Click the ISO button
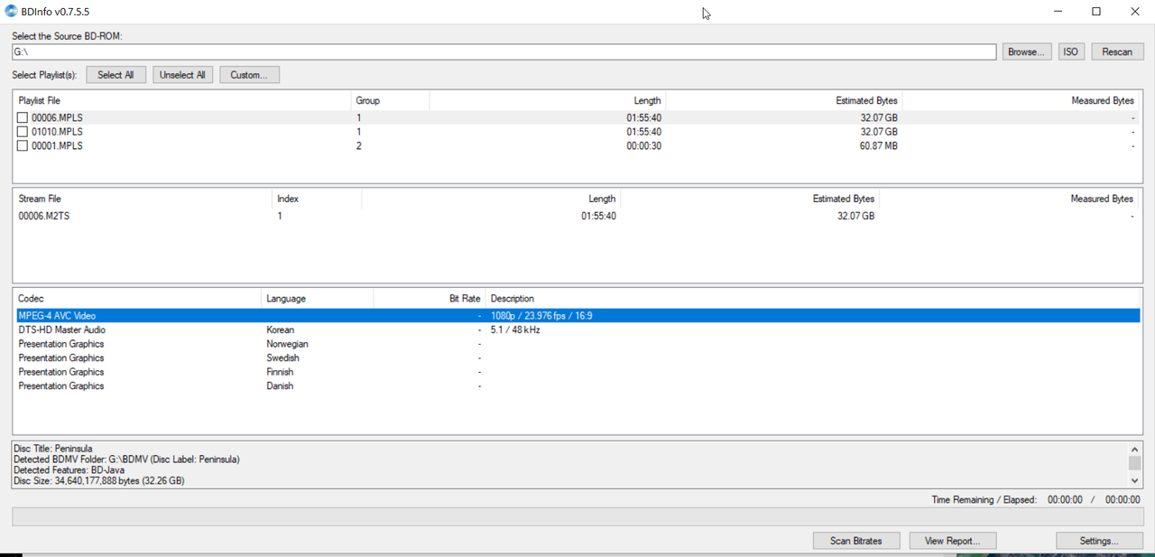Viewport: 1155px width, 557px height. (x=1071, y=51)
